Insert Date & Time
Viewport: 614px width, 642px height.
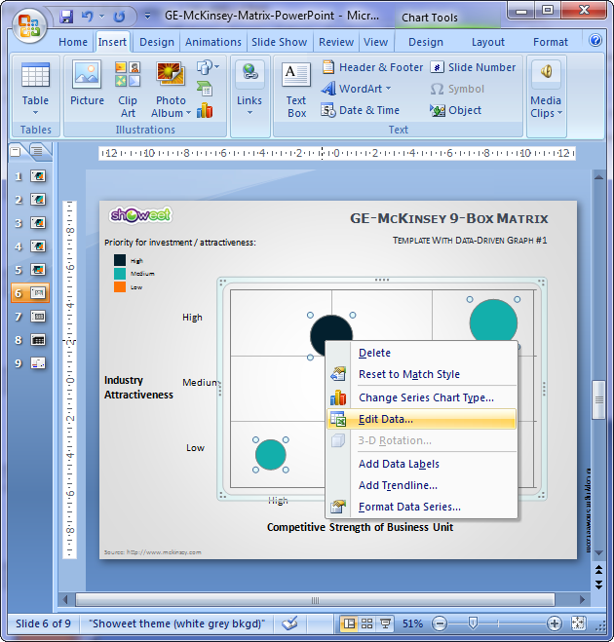click(361, 110)
